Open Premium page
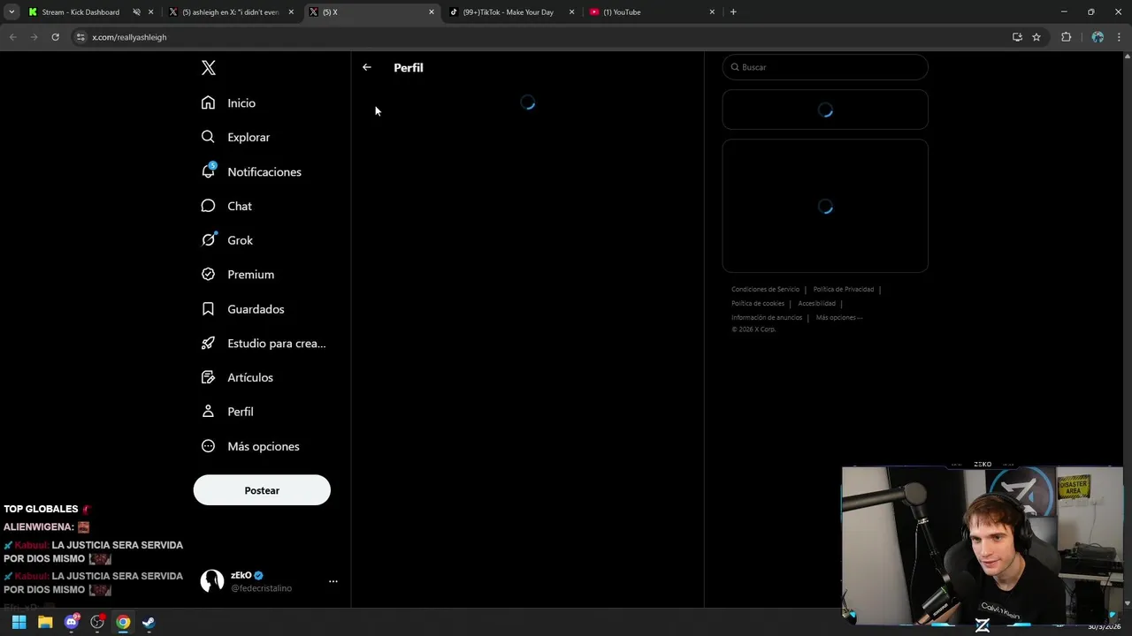Viewport: 1132px width, 636px height. 237,275
